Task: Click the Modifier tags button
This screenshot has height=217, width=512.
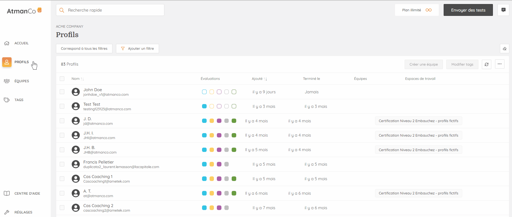Action: [462, 64]
